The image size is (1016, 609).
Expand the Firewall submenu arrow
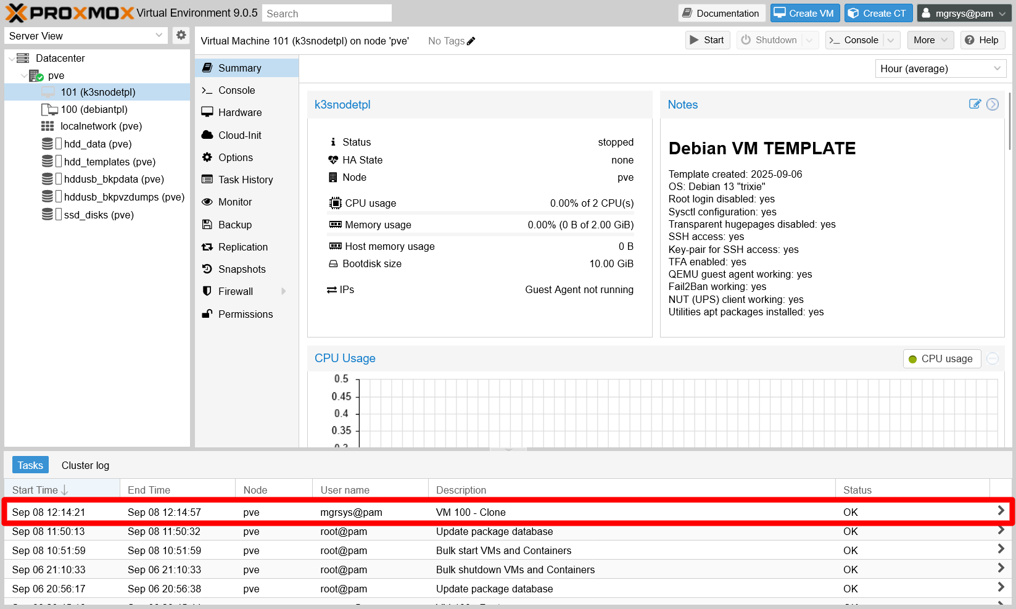pos(284,291)
